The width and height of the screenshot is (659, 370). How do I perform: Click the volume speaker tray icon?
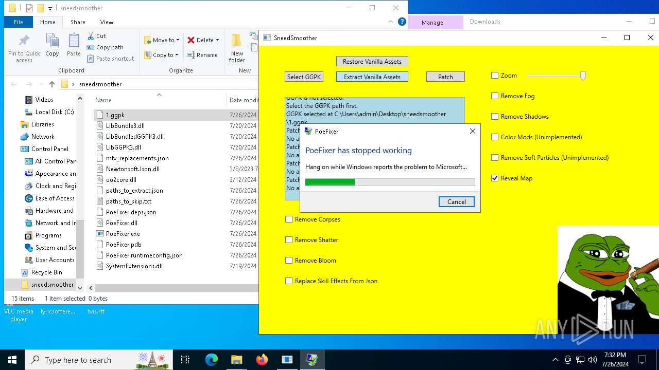[x=593, y=360]
